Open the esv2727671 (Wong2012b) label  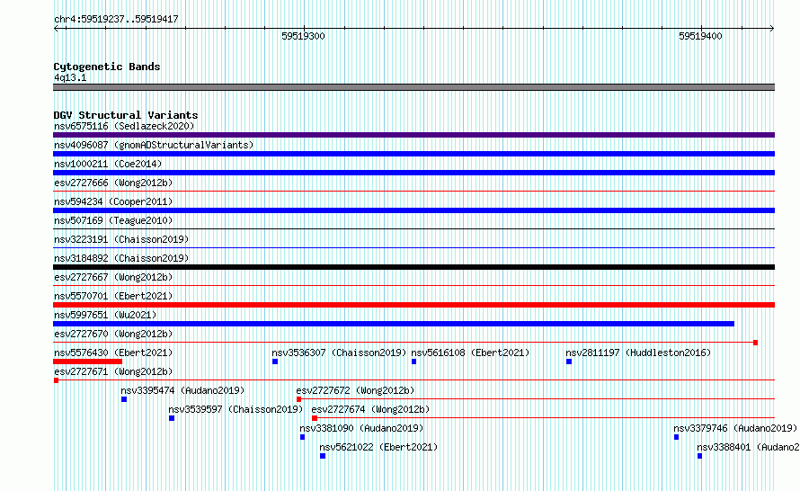(x=113, y=371)
